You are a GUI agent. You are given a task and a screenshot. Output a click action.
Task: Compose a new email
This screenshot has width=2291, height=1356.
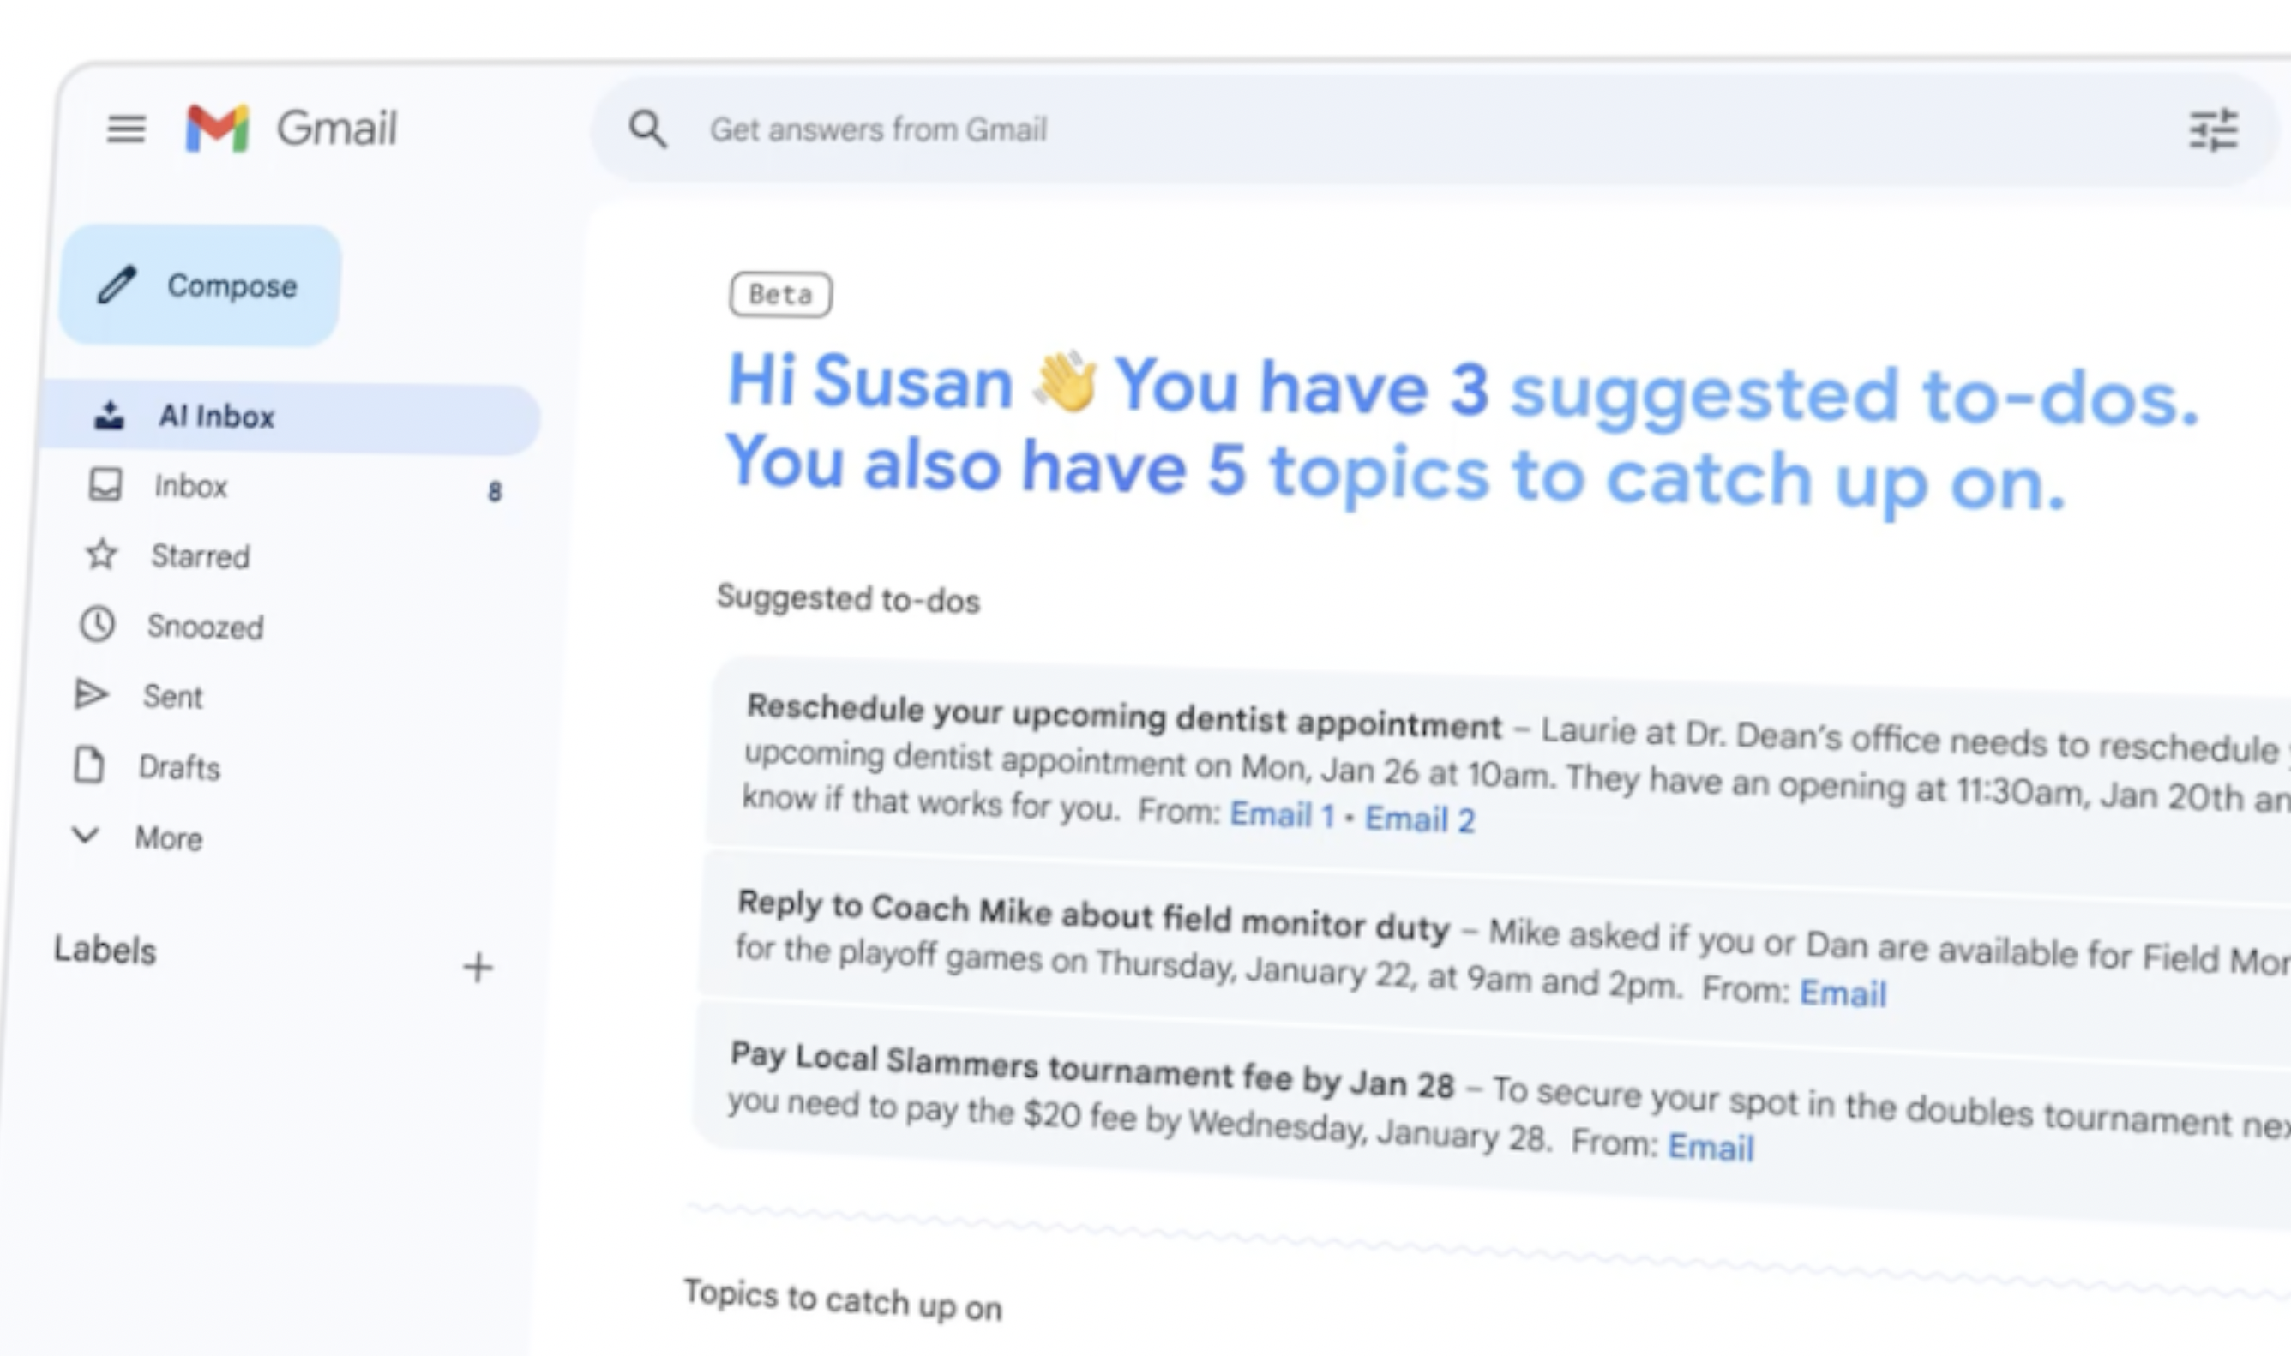(200, 285)
